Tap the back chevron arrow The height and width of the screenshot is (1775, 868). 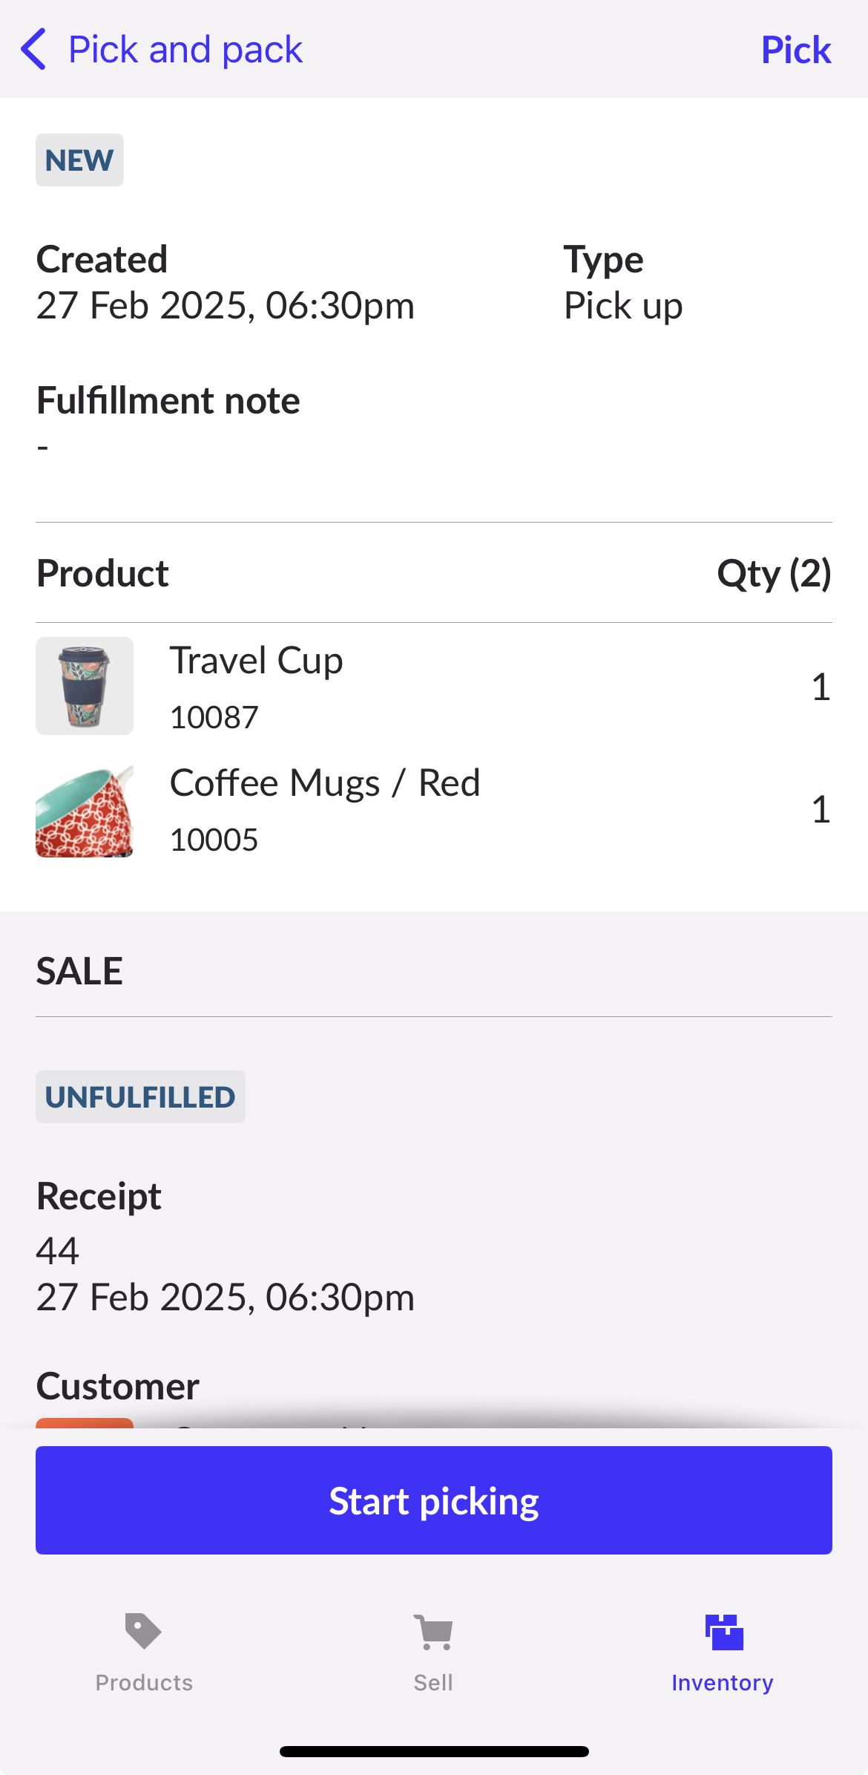pos(34,50)
